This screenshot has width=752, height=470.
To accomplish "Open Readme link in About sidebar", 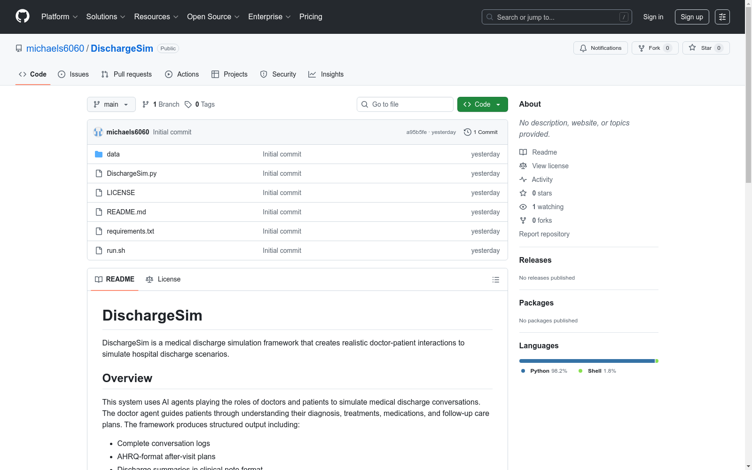I will (x=538, y=152).
